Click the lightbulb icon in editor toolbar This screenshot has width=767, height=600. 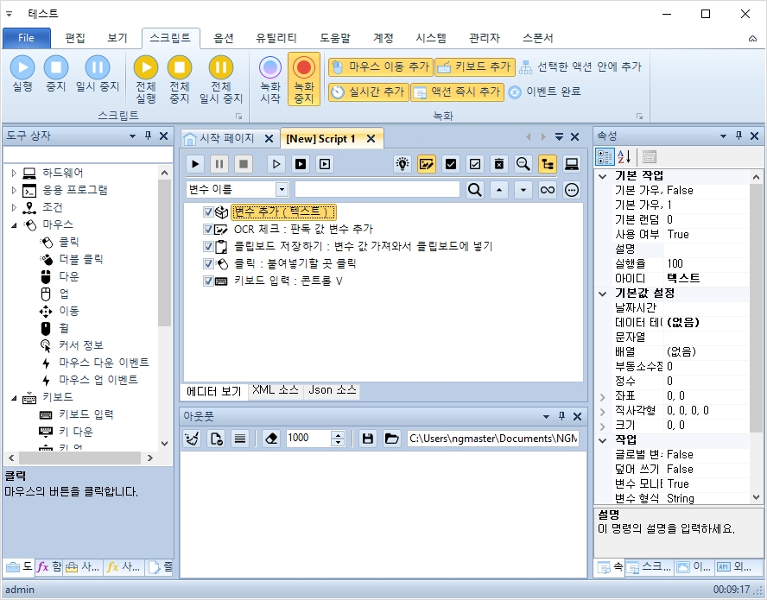click(403, 164)
